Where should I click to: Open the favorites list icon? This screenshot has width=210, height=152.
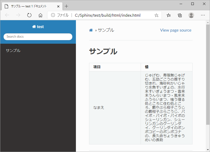(169, 15)
